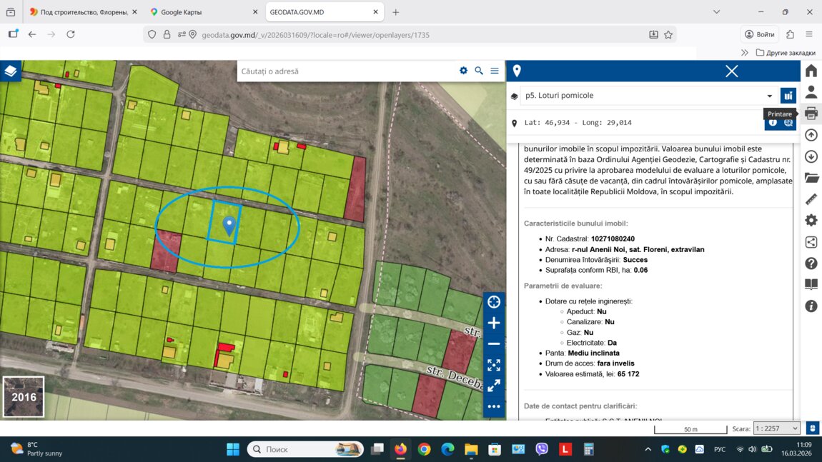Click the share icon in right sidebar

tap(811, 242)
